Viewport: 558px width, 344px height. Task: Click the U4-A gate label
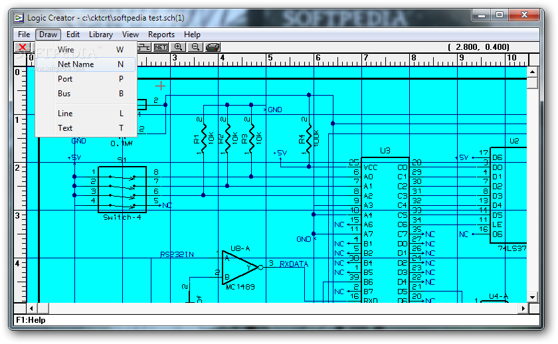click(x=499, y=296)
